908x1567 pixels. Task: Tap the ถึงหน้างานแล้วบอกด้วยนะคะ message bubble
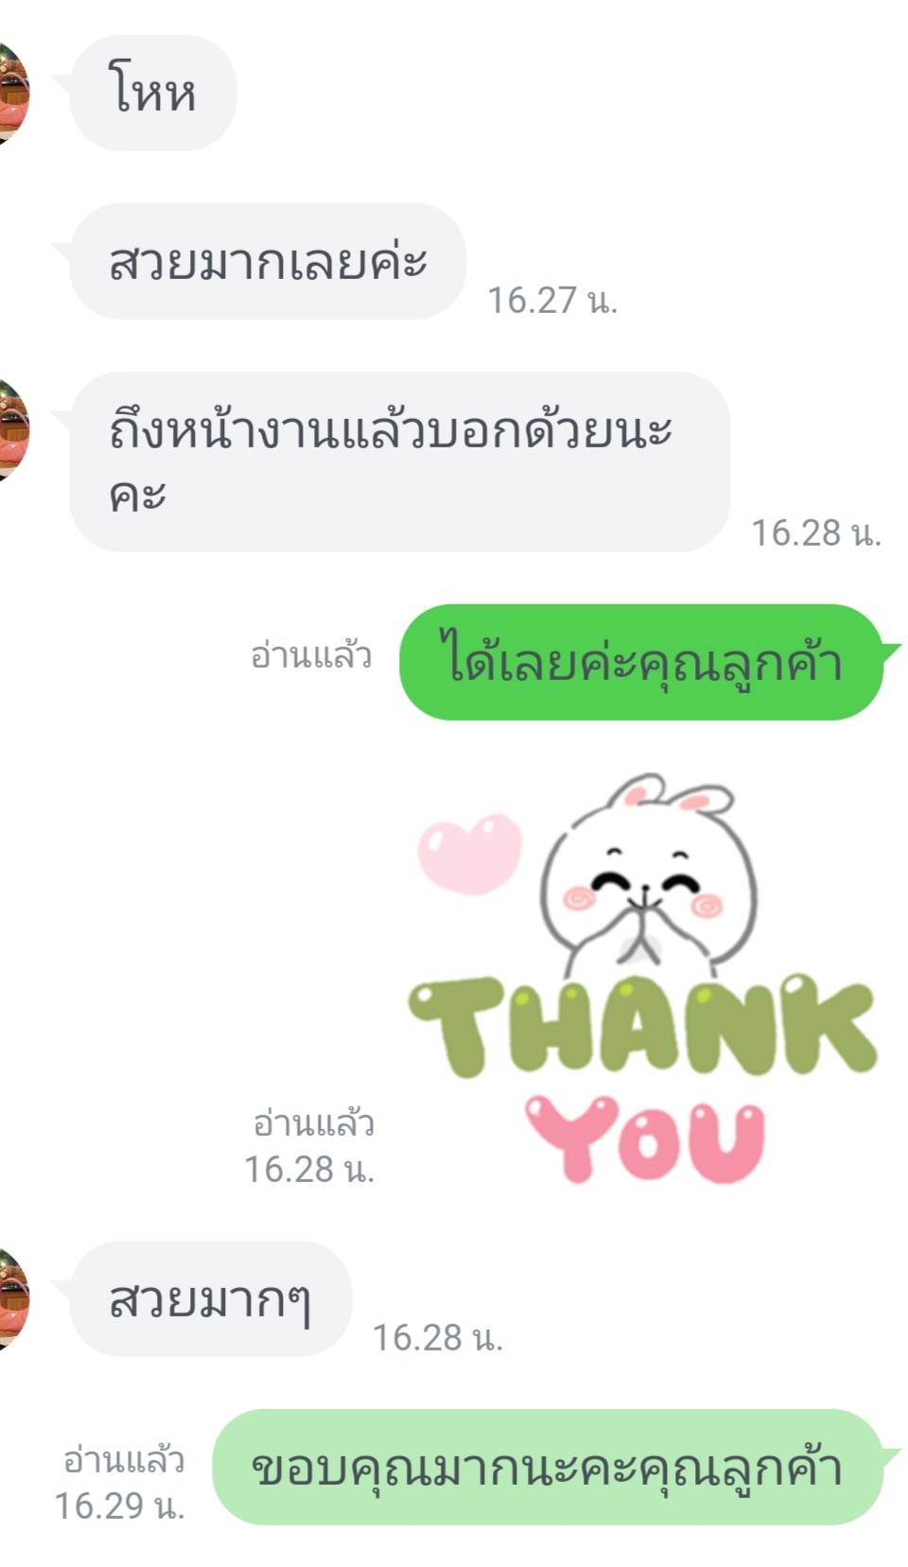(x=400, y=461)
